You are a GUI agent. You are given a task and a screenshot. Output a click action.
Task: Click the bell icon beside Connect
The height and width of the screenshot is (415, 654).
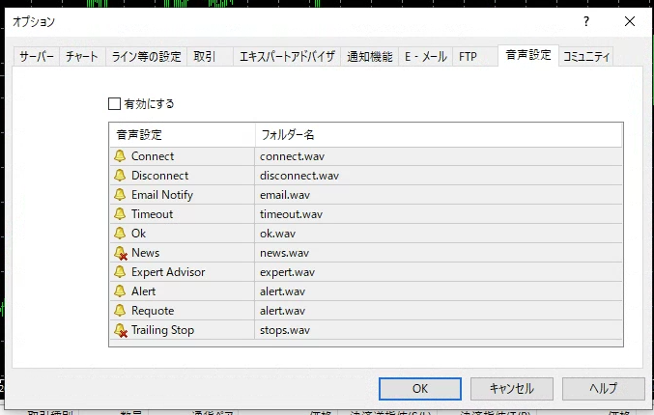click(120, 156)
